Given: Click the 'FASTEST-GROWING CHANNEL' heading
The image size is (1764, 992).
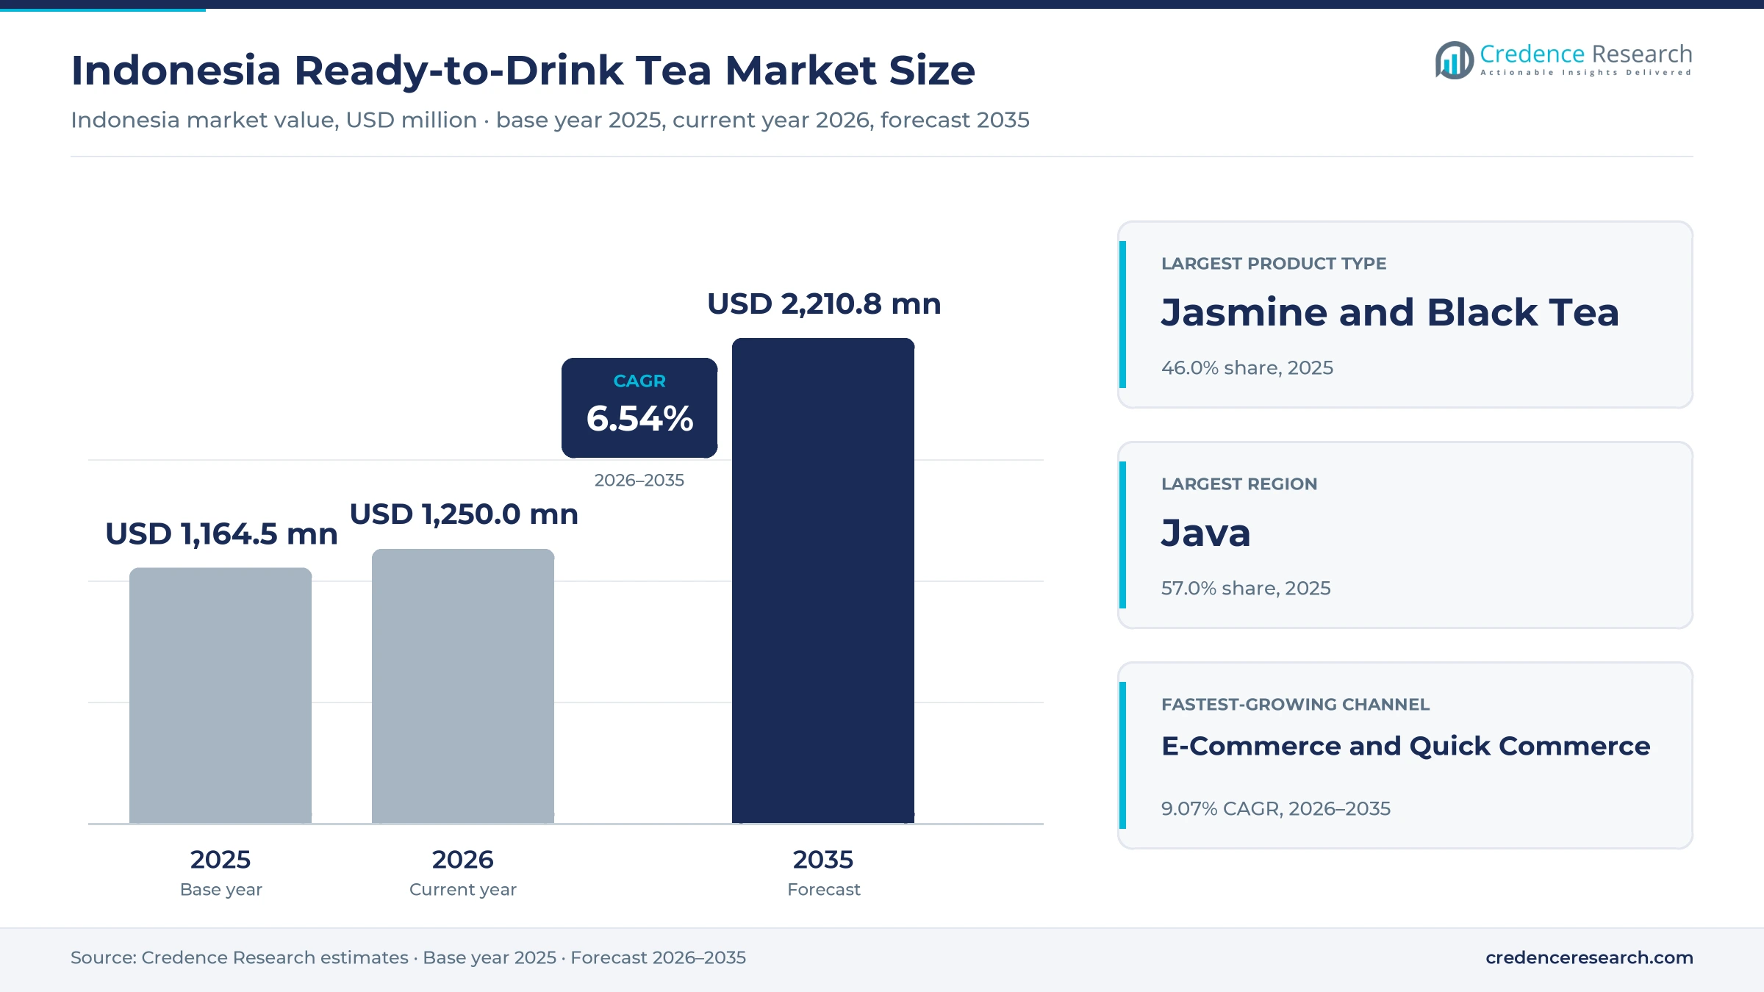Looking at the screenshot, I should pyautogui.click(x=1295, y=705).
